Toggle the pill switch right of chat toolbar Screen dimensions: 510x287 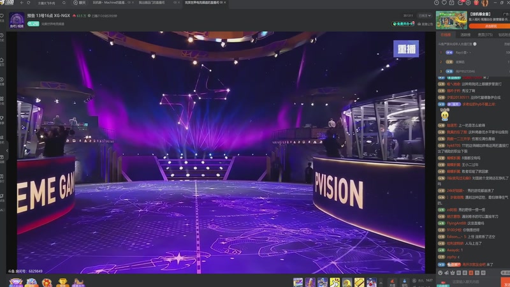coord(506,273)
